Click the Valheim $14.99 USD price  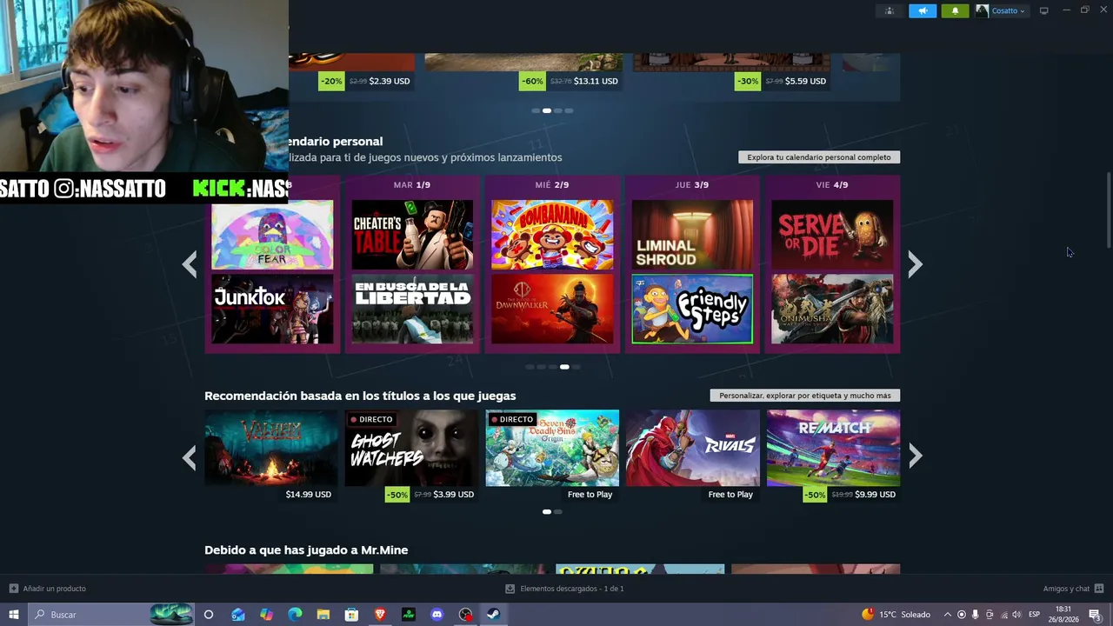click(309, 494)
